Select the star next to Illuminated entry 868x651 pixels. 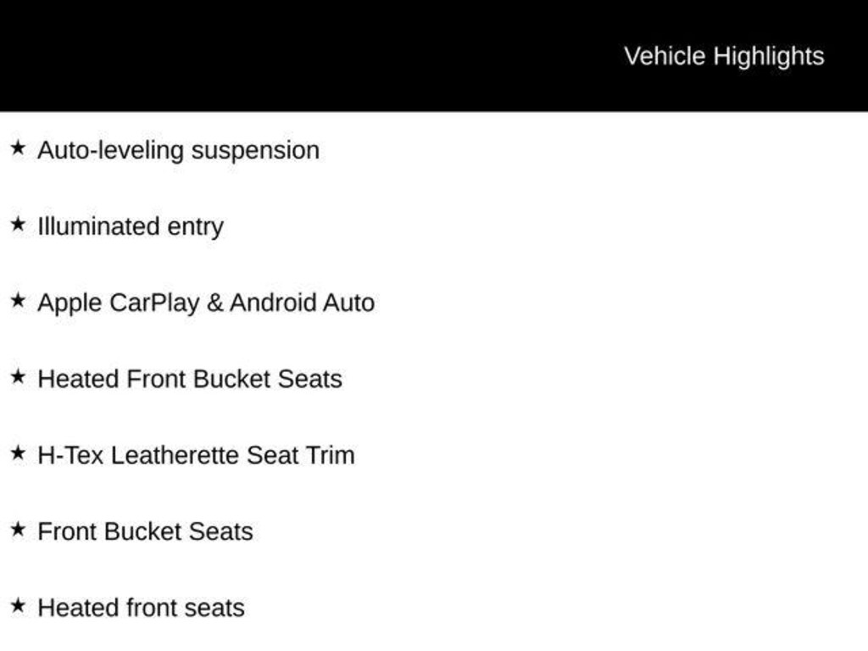pos(18,225)
